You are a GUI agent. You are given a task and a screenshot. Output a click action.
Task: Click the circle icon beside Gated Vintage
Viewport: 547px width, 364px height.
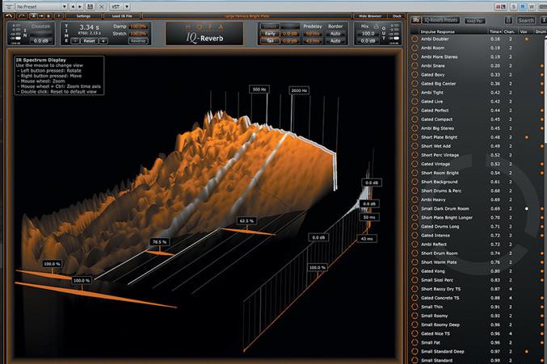pos(414,164)
